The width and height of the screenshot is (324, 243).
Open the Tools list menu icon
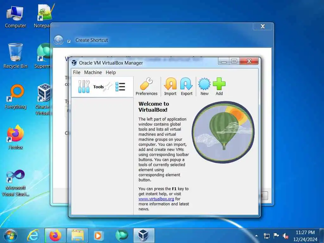coord(120,87)
